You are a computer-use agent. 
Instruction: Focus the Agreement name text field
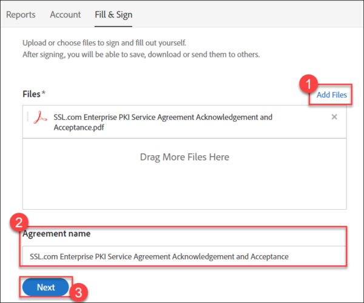tap(184, 256)
